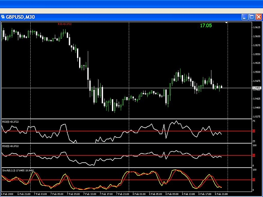
Task: Click the Stoch(8,3,3) indicator label
Action: pos(18,171)
